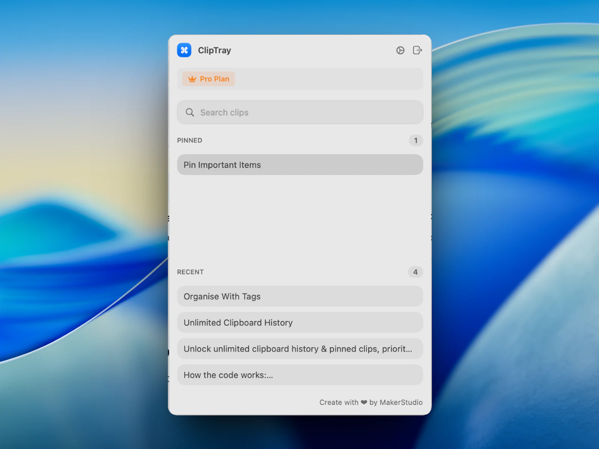Select clip starting Unlock unlimited clipboard history

(x=300, y=349)
